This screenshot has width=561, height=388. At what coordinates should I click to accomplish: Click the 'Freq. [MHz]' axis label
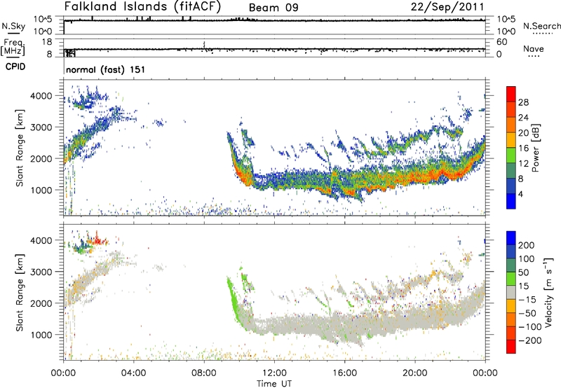13,47
